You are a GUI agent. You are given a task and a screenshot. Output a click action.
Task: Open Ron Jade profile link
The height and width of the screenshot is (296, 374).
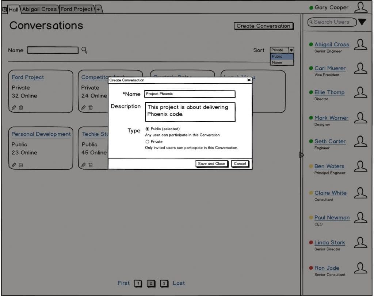(x=327, y=268)
